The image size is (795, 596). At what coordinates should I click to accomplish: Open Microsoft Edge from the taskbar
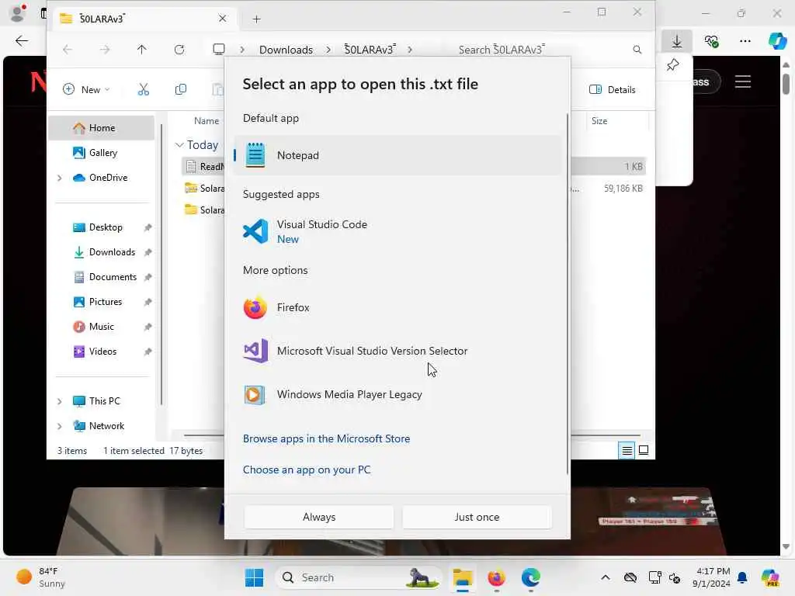coord(531,577)
